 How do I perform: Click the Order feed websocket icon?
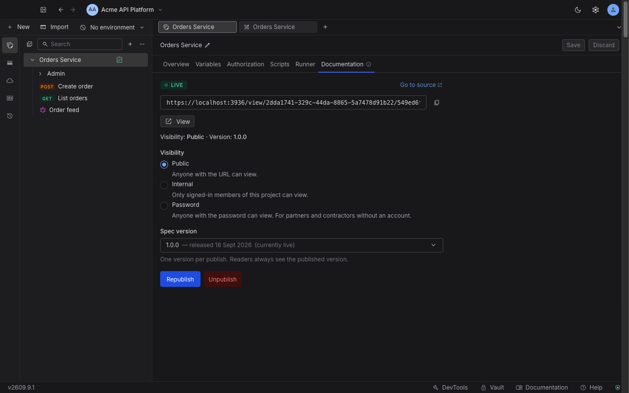click(43, 110)
